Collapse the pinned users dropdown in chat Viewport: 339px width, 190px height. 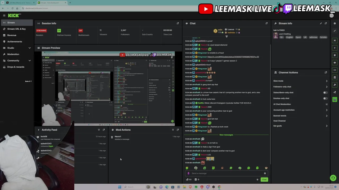[226, 36]
